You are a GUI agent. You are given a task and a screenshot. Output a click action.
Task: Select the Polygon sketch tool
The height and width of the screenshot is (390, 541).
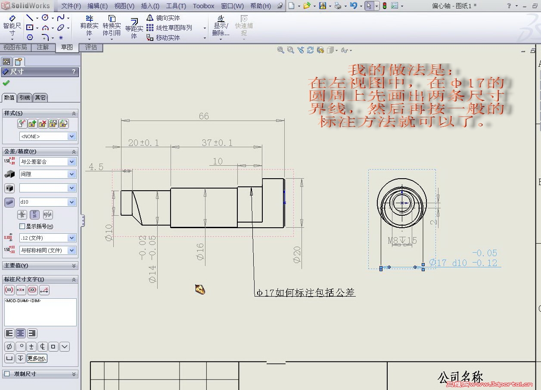pyautogui.click(x=30, y=37)
